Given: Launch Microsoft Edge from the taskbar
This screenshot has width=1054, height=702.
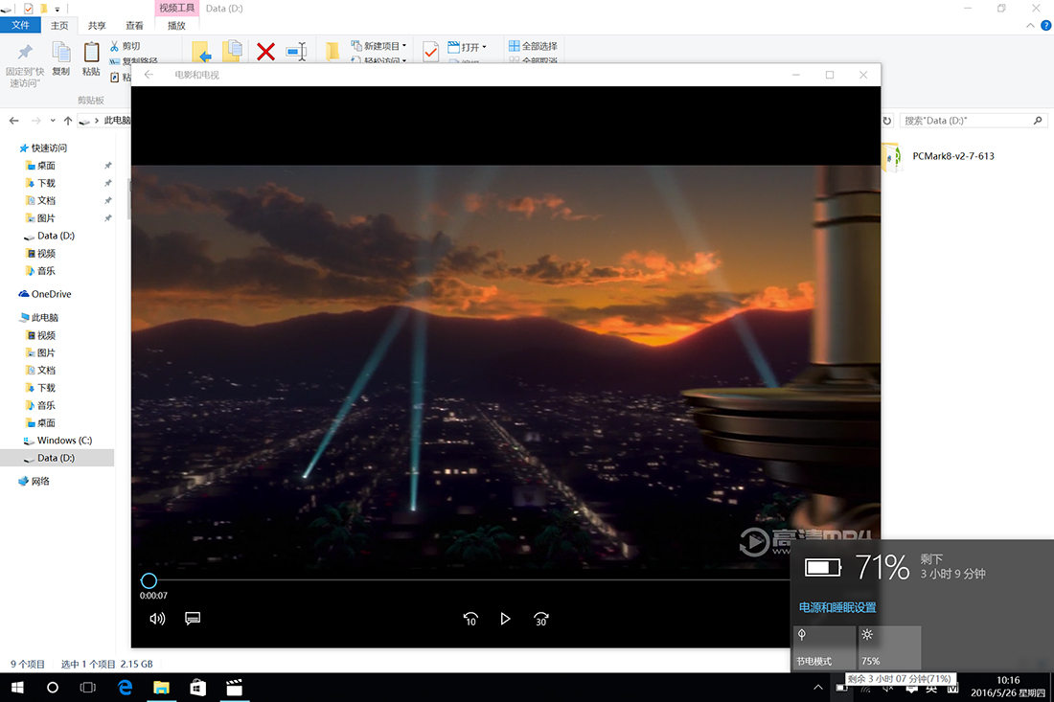Looking at the screenshot, I should point(125,688).
